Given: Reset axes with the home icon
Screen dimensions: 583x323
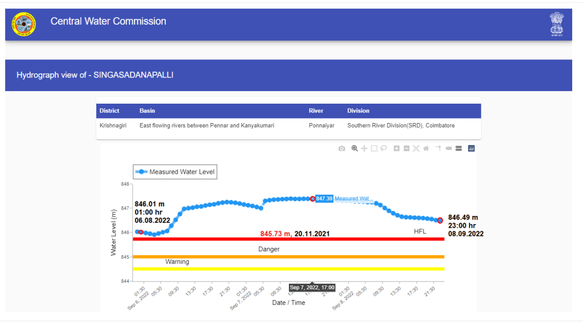Looking at the screenshot, I should (x=426, y=149).
